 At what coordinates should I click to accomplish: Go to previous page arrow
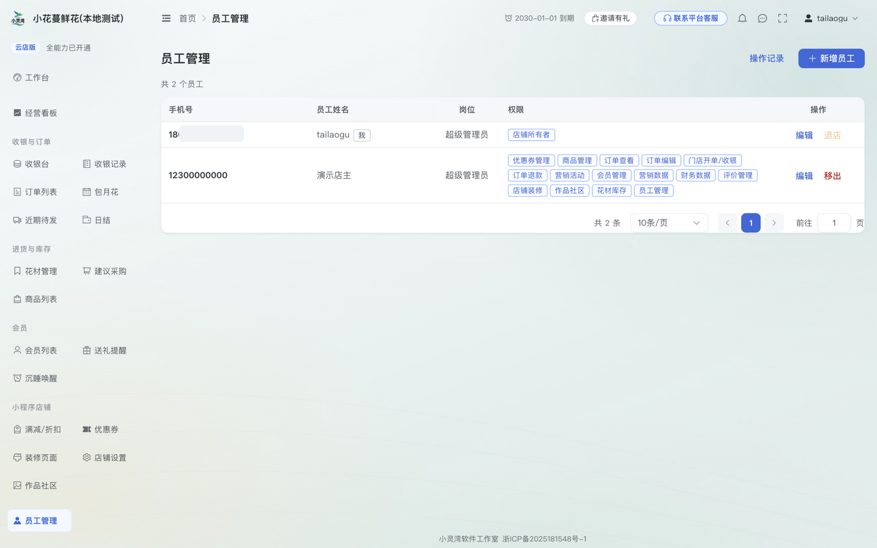[727, 223]
